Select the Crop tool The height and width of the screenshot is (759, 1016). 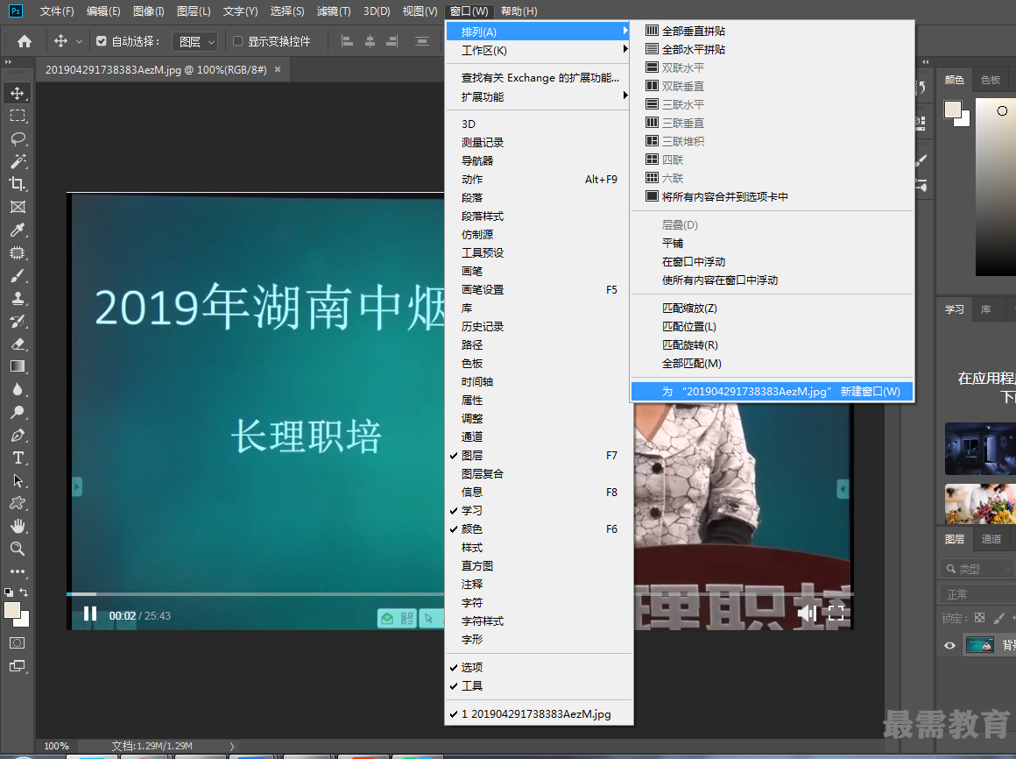18,184
